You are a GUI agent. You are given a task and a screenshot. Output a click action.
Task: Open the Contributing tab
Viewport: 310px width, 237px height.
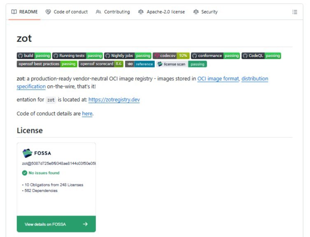click(113, 12)
